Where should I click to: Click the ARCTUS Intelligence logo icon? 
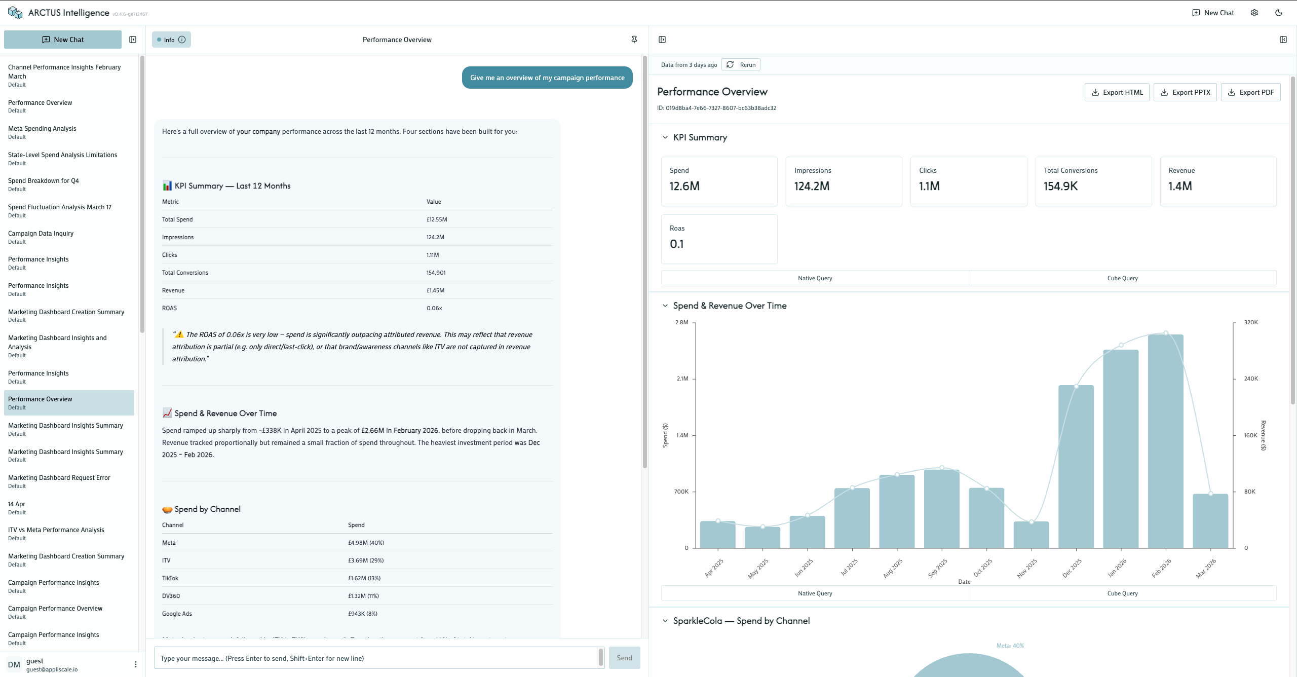15,13
